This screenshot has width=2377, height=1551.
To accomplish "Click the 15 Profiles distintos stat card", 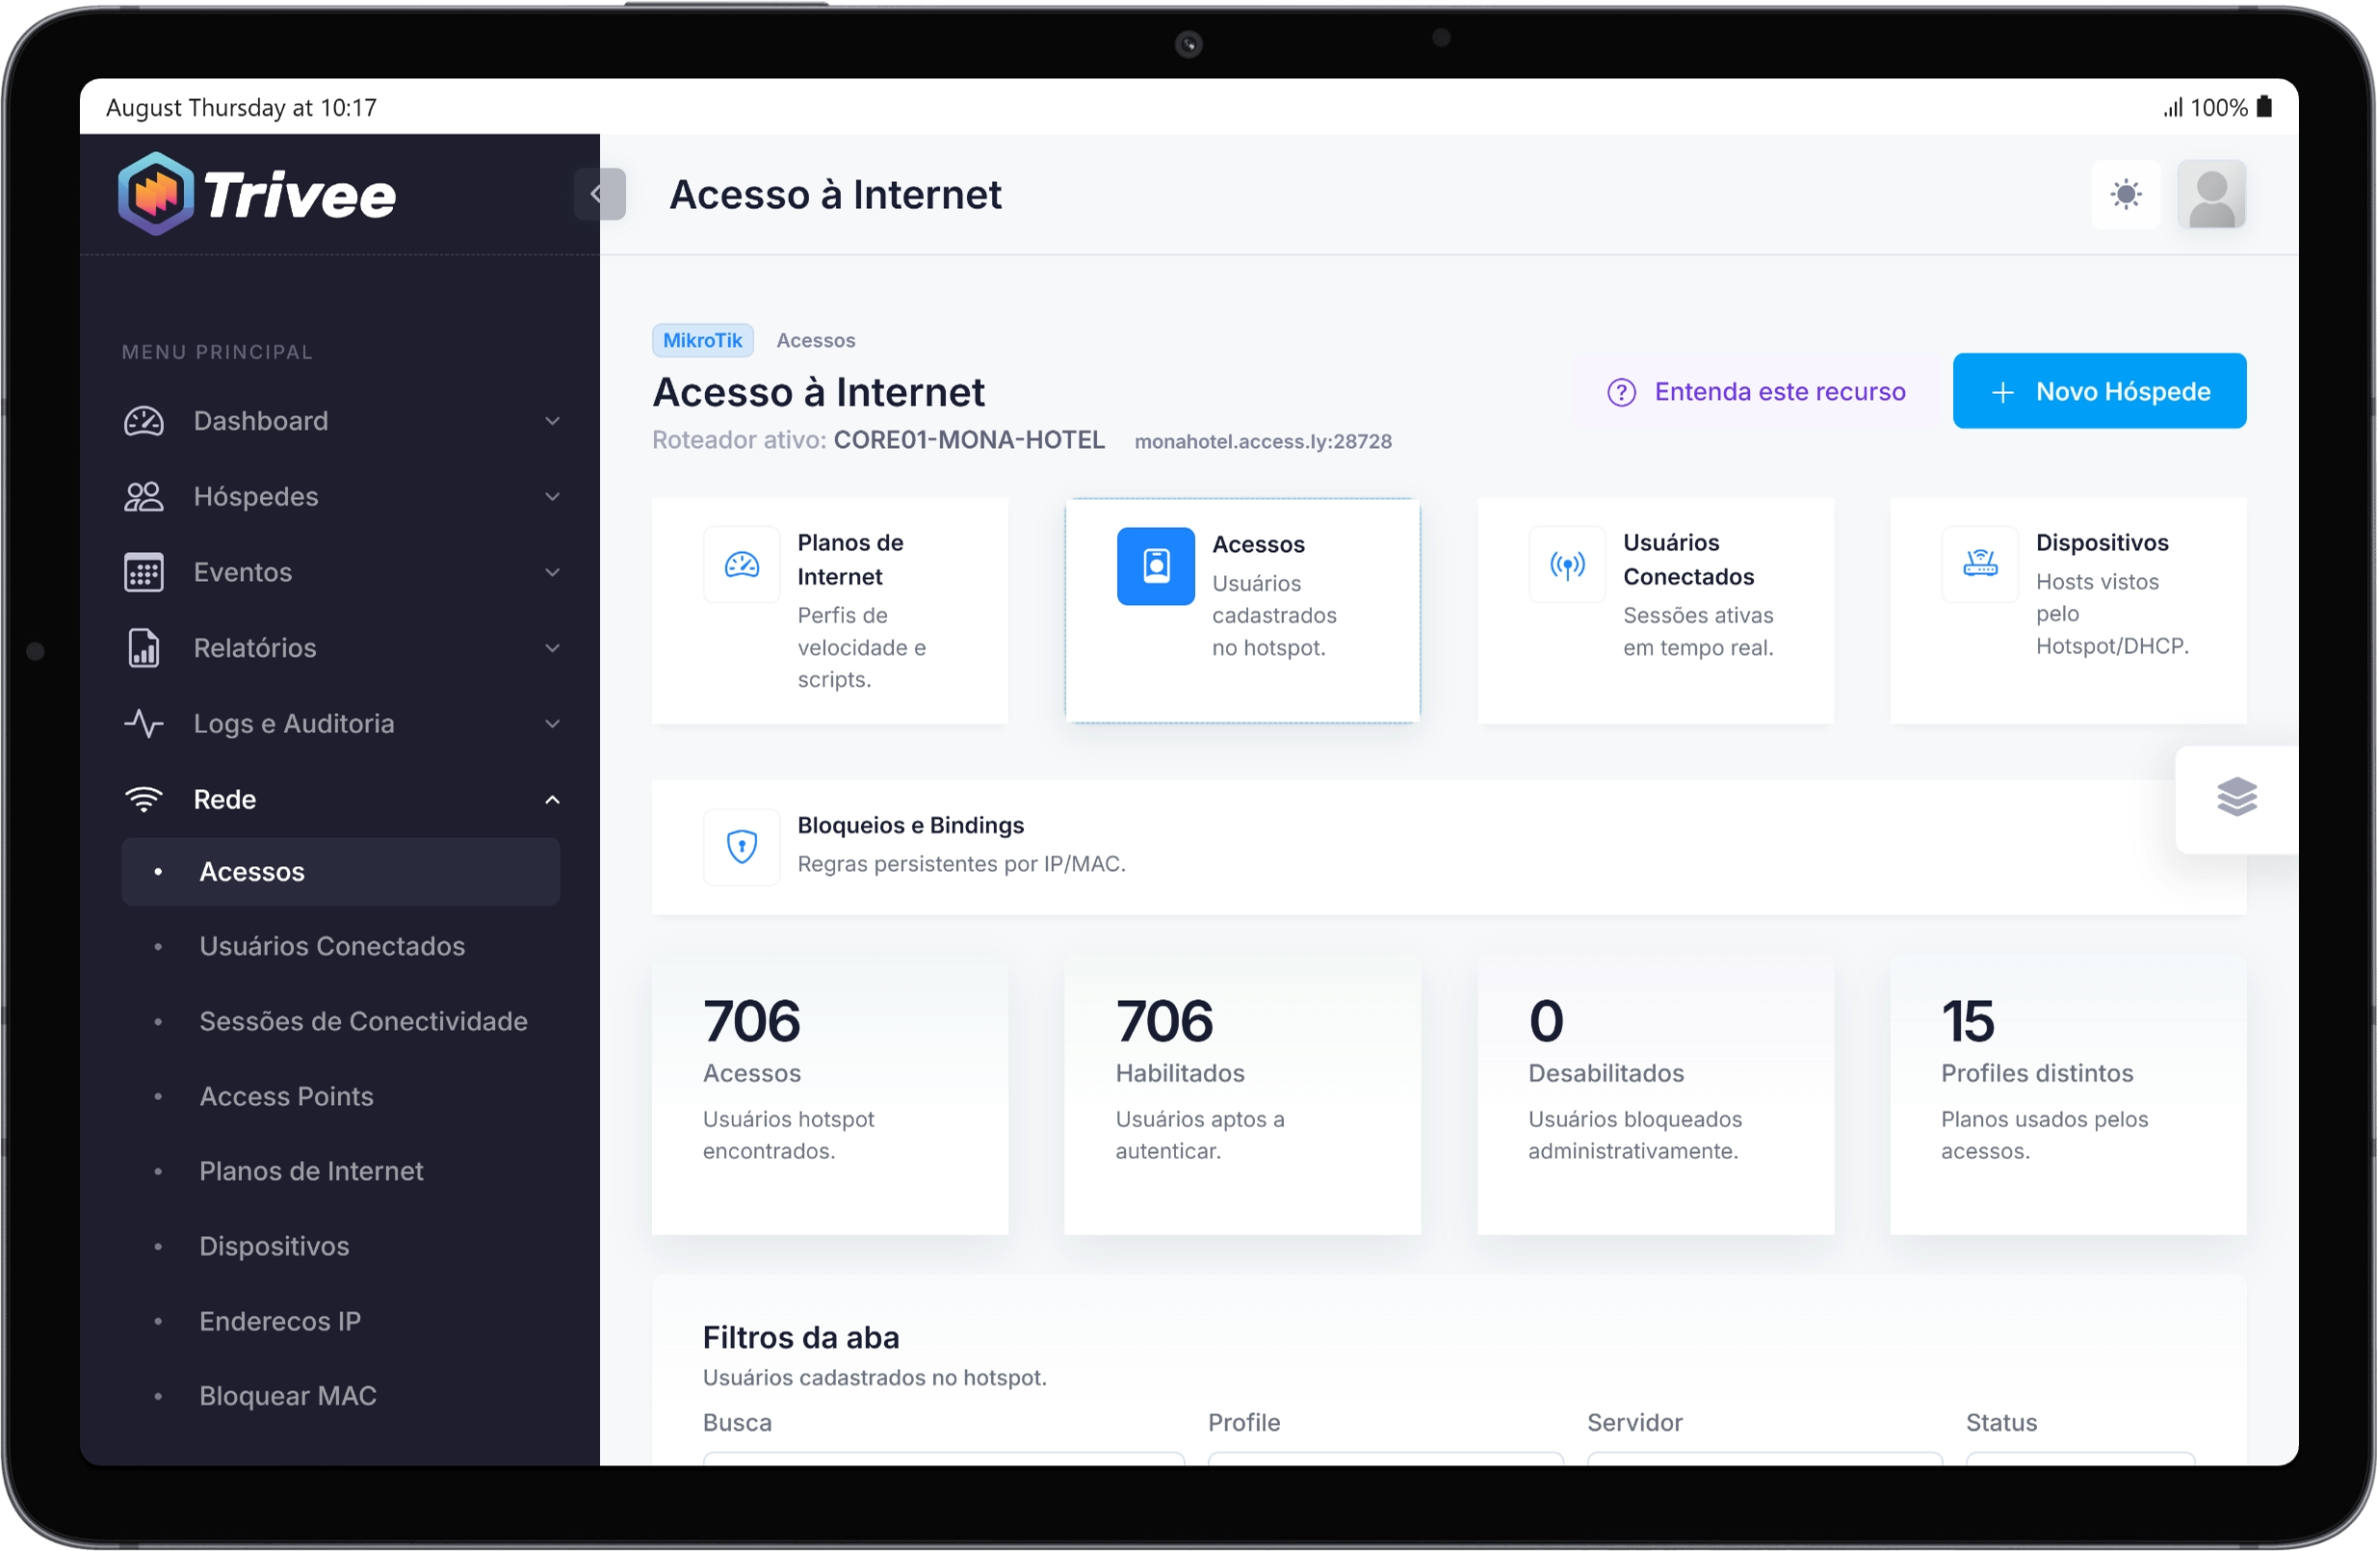I will [x=2068, y=1095].
